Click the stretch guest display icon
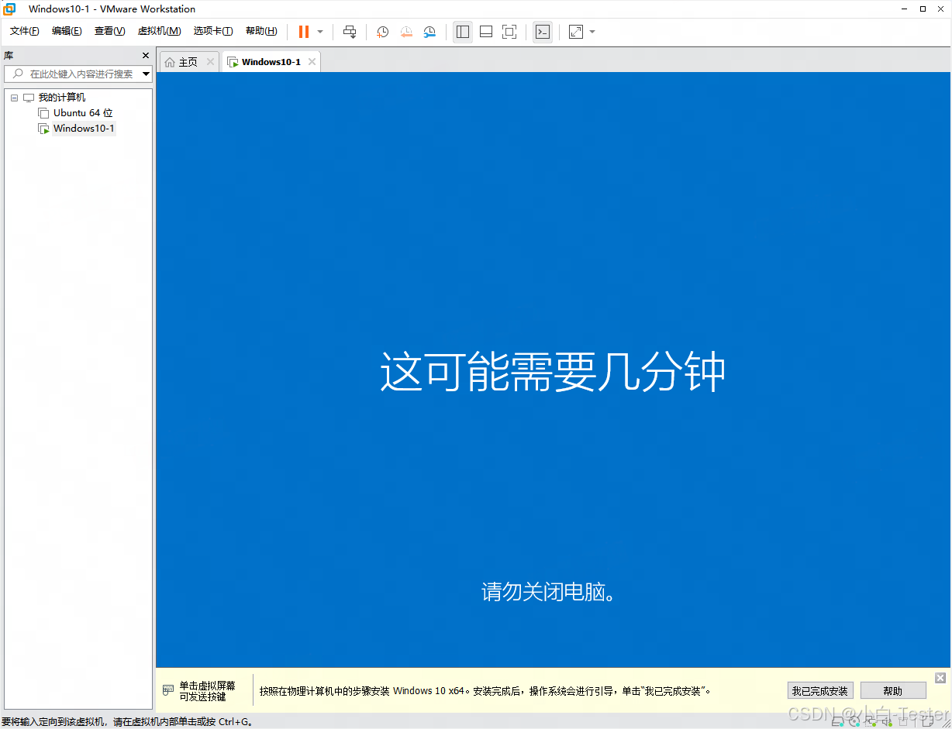This screenshot has height=729, width=952. (x=576, y=32)
